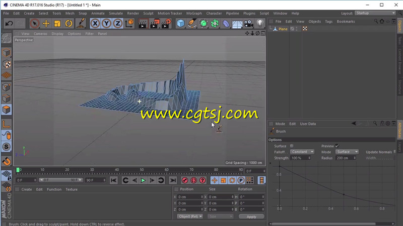Toggle X axis lock

(95, 24)
